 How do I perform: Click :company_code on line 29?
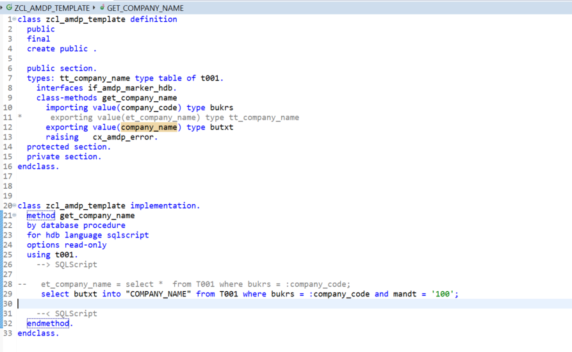339,294
